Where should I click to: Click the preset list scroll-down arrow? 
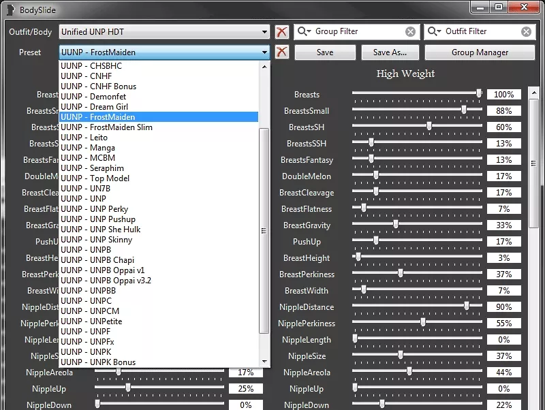(264, 362)
